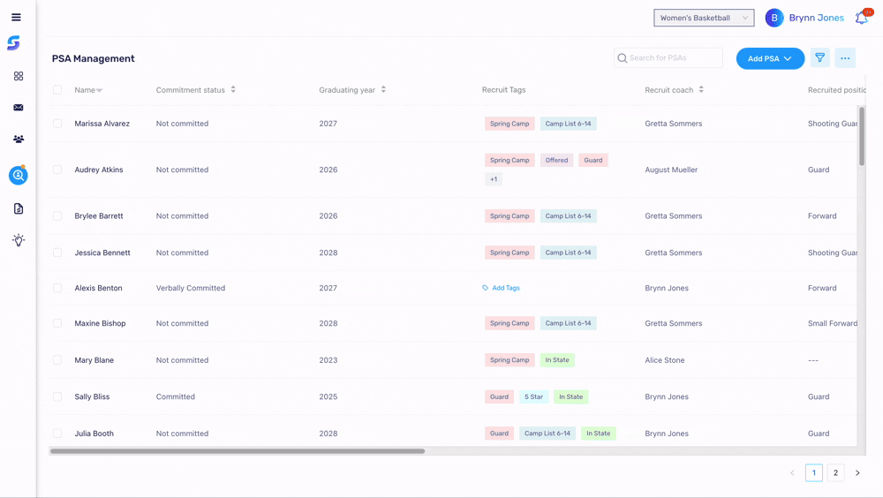Open the recruit search icon

point(18,175)
